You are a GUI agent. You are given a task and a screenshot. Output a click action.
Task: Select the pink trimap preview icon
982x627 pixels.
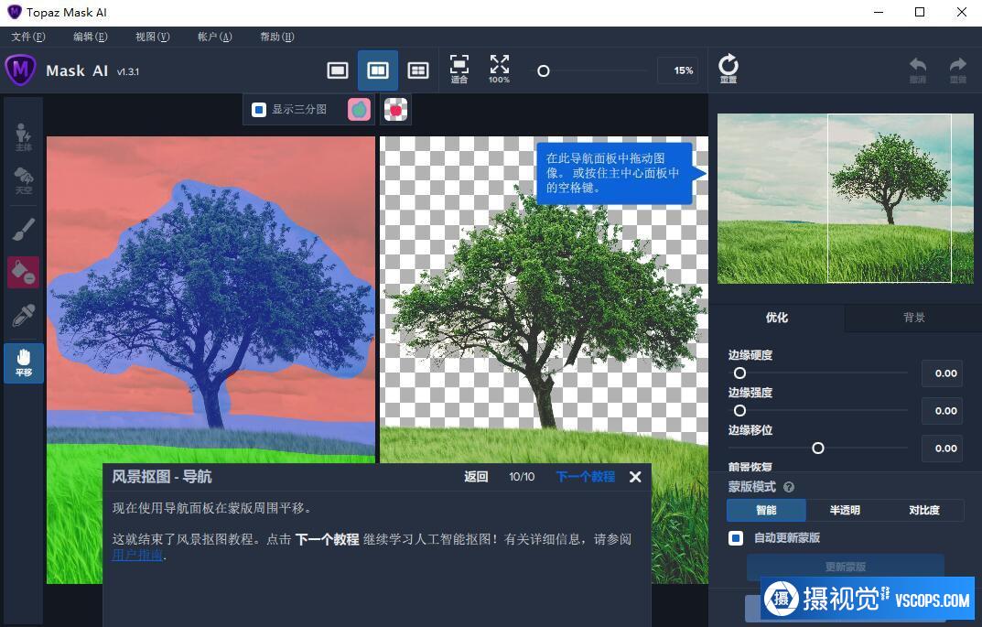tap(360, 110)
